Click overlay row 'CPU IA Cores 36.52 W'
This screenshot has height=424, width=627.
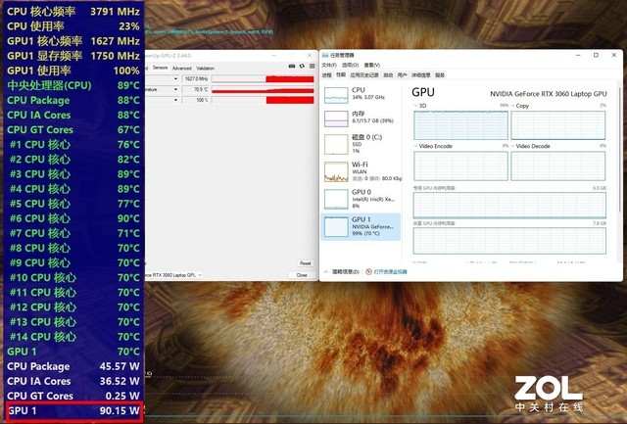(73, 381)
